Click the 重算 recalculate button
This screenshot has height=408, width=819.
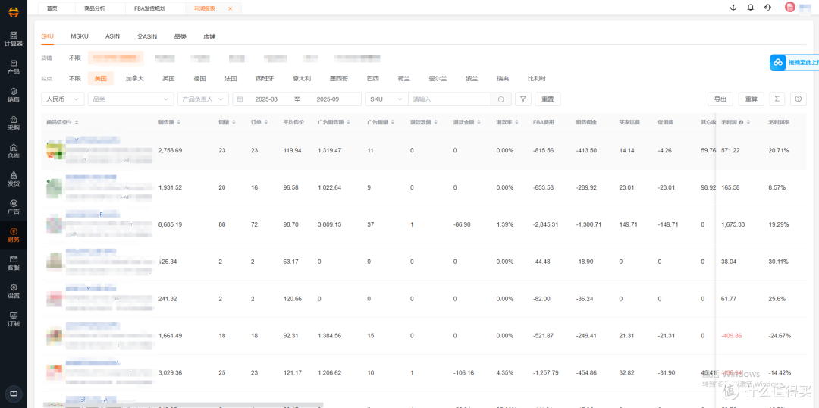click(x=751, y=99)
